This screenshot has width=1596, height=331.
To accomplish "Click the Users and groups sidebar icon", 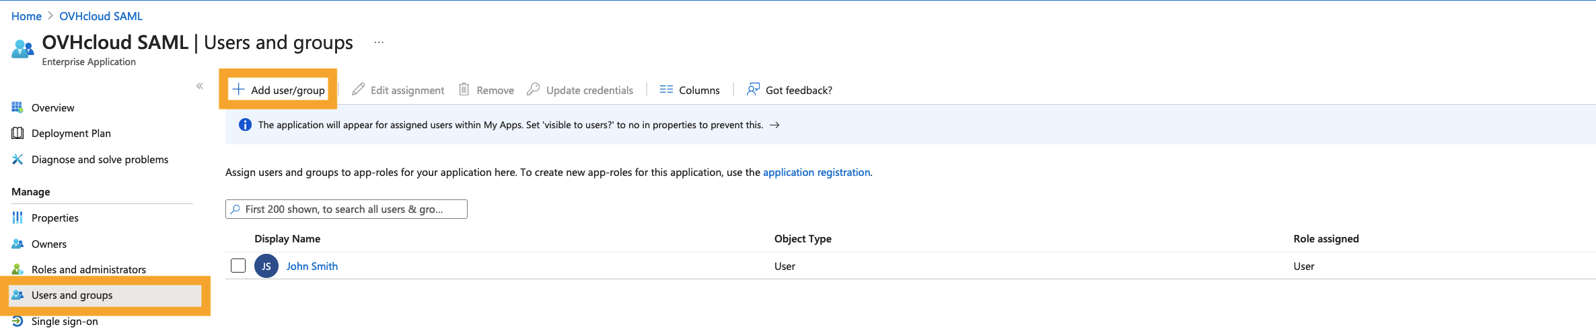I will tap(17, 295).
